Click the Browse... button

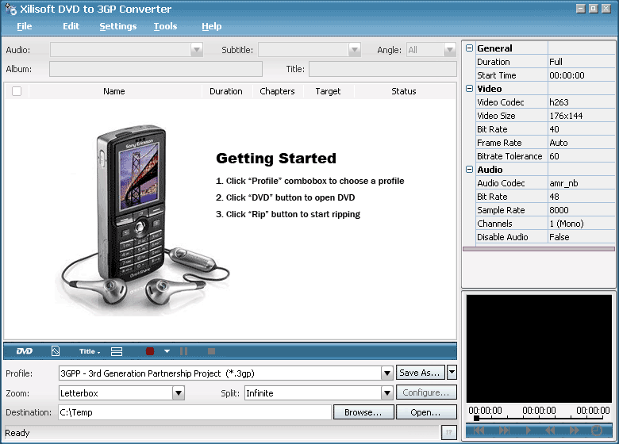coord(363,412)
